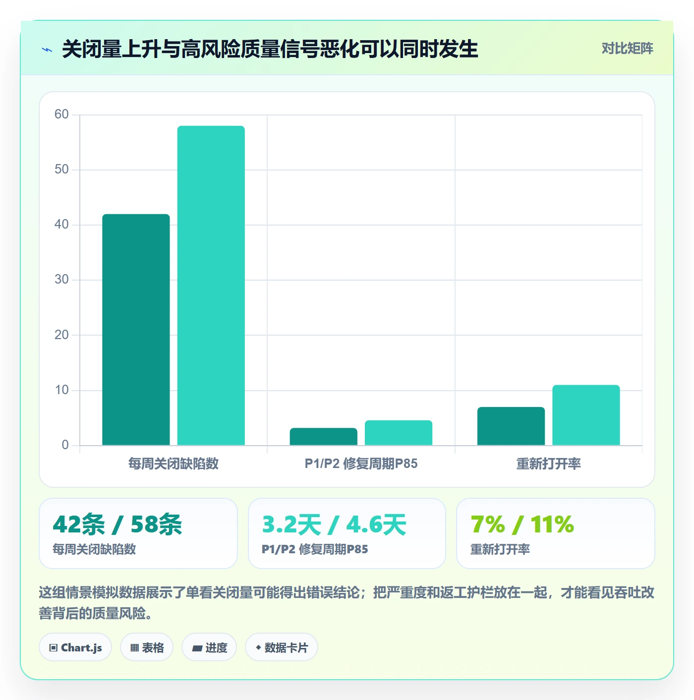Image resolution: width=694 pixels, height=700 pixels.
Task: Click the square icon in the Chart.js chip
Action: pyautogui.click(x=54, y=648)
